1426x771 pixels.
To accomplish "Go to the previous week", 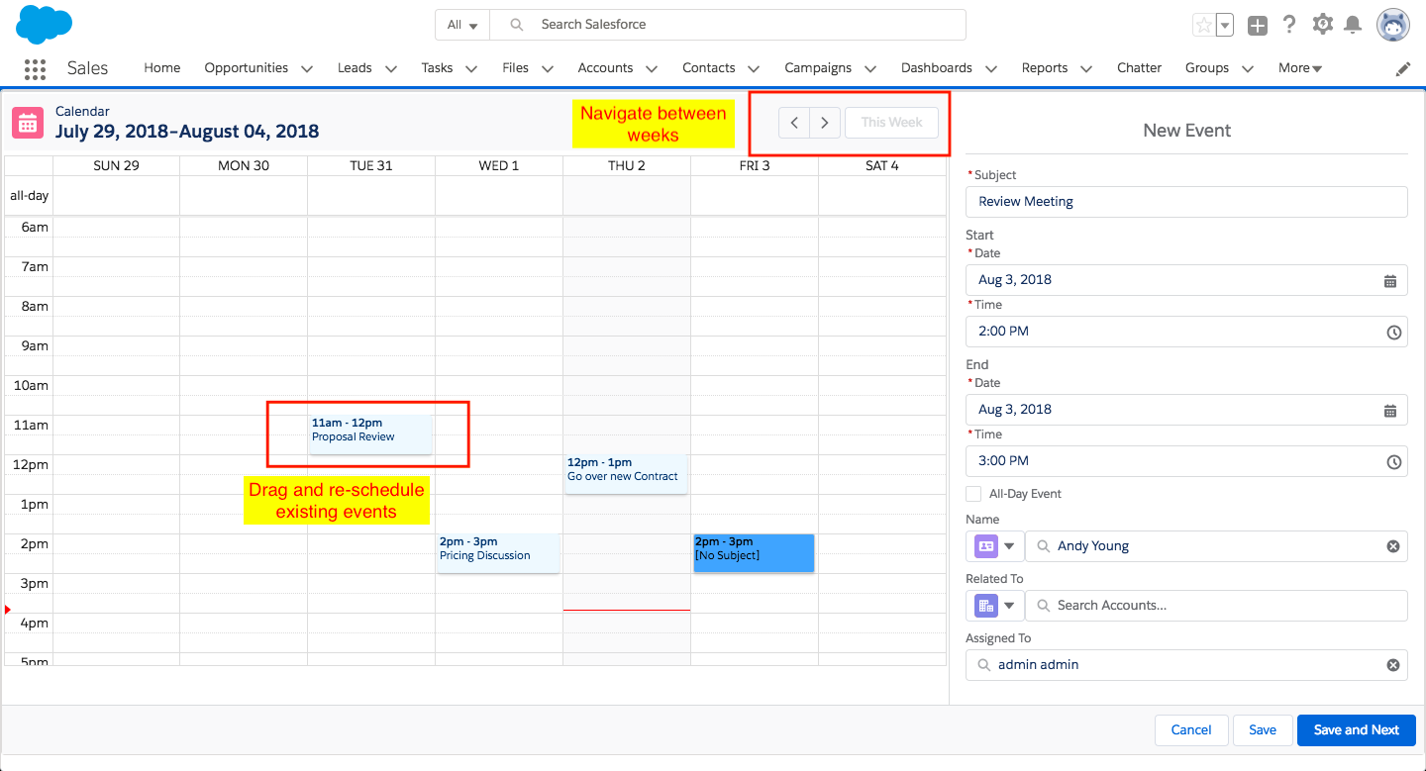I will pos(794,123).
